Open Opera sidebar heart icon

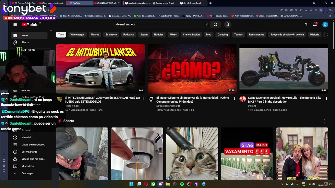[4, 155]
